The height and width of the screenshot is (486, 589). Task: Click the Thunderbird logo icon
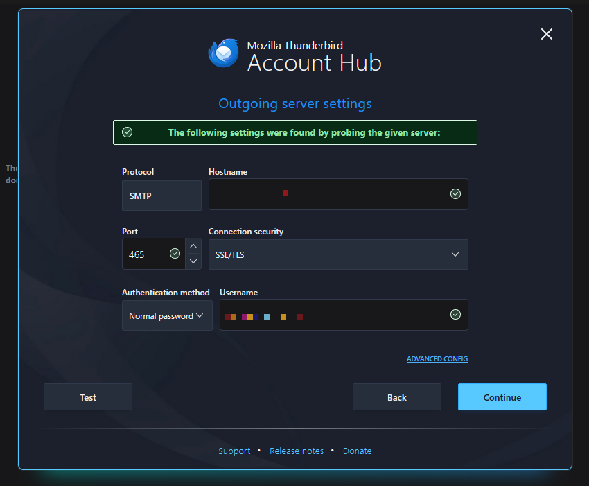[x=224, y=53]
